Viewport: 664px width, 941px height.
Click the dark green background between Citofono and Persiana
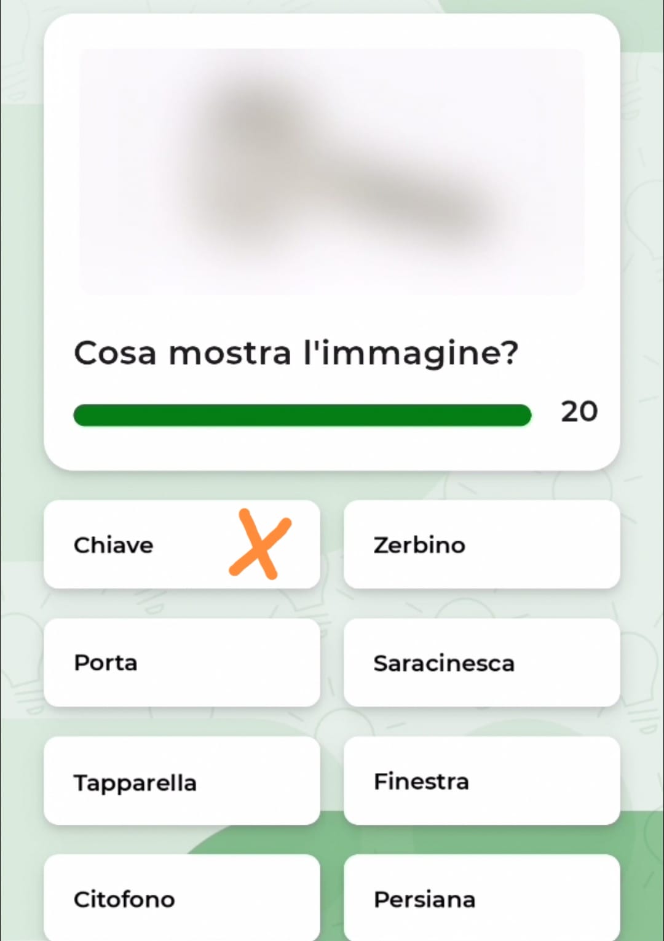pos(332,899)
